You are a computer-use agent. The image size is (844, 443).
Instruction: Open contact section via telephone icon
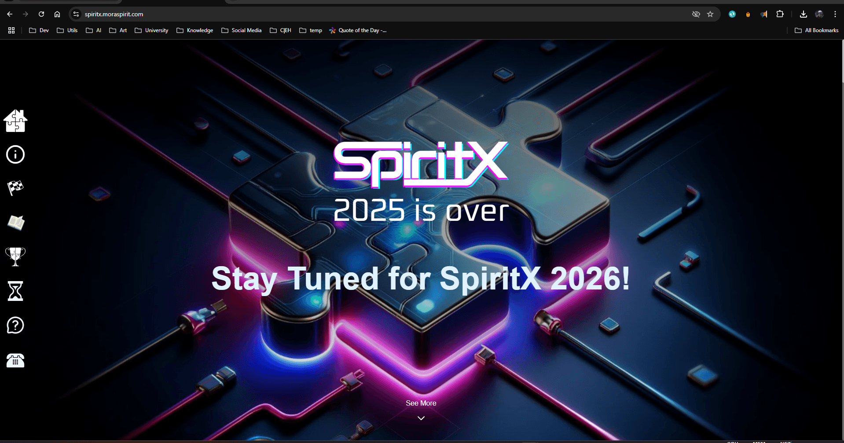coord(15,360)
